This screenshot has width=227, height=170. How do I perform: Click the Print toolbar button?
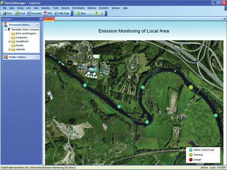(x=7, y=13)
